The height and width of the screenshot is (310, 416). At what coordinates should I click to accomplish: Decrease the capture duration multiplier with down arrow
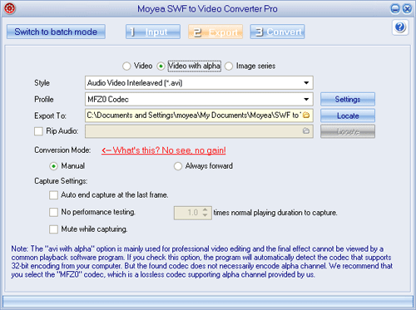pyautogui.click(x=205, y=216)
